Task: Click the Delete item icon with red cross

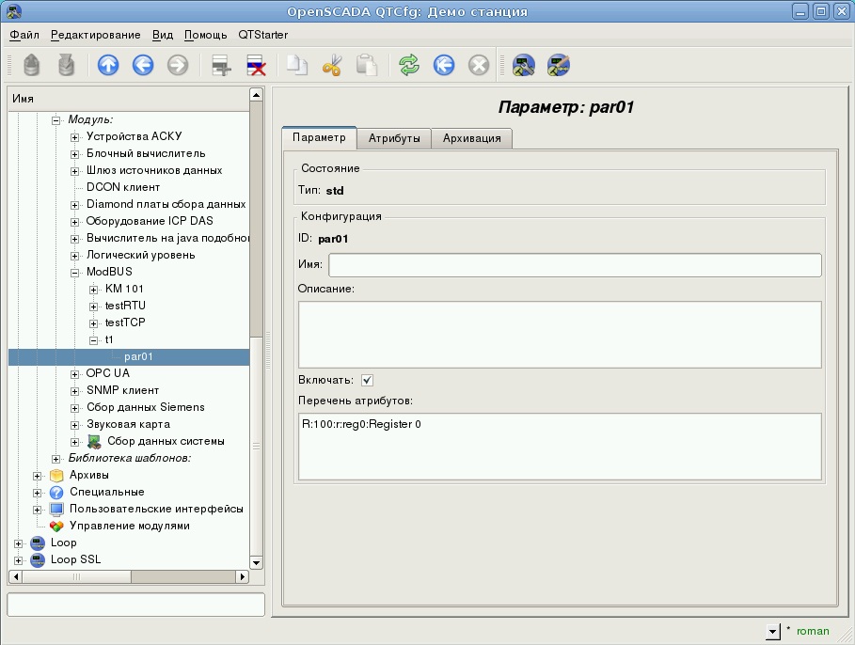Action: point(256,65)
